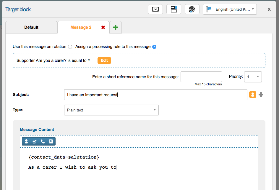Select 'Use this message on rotation' radio

70,47
